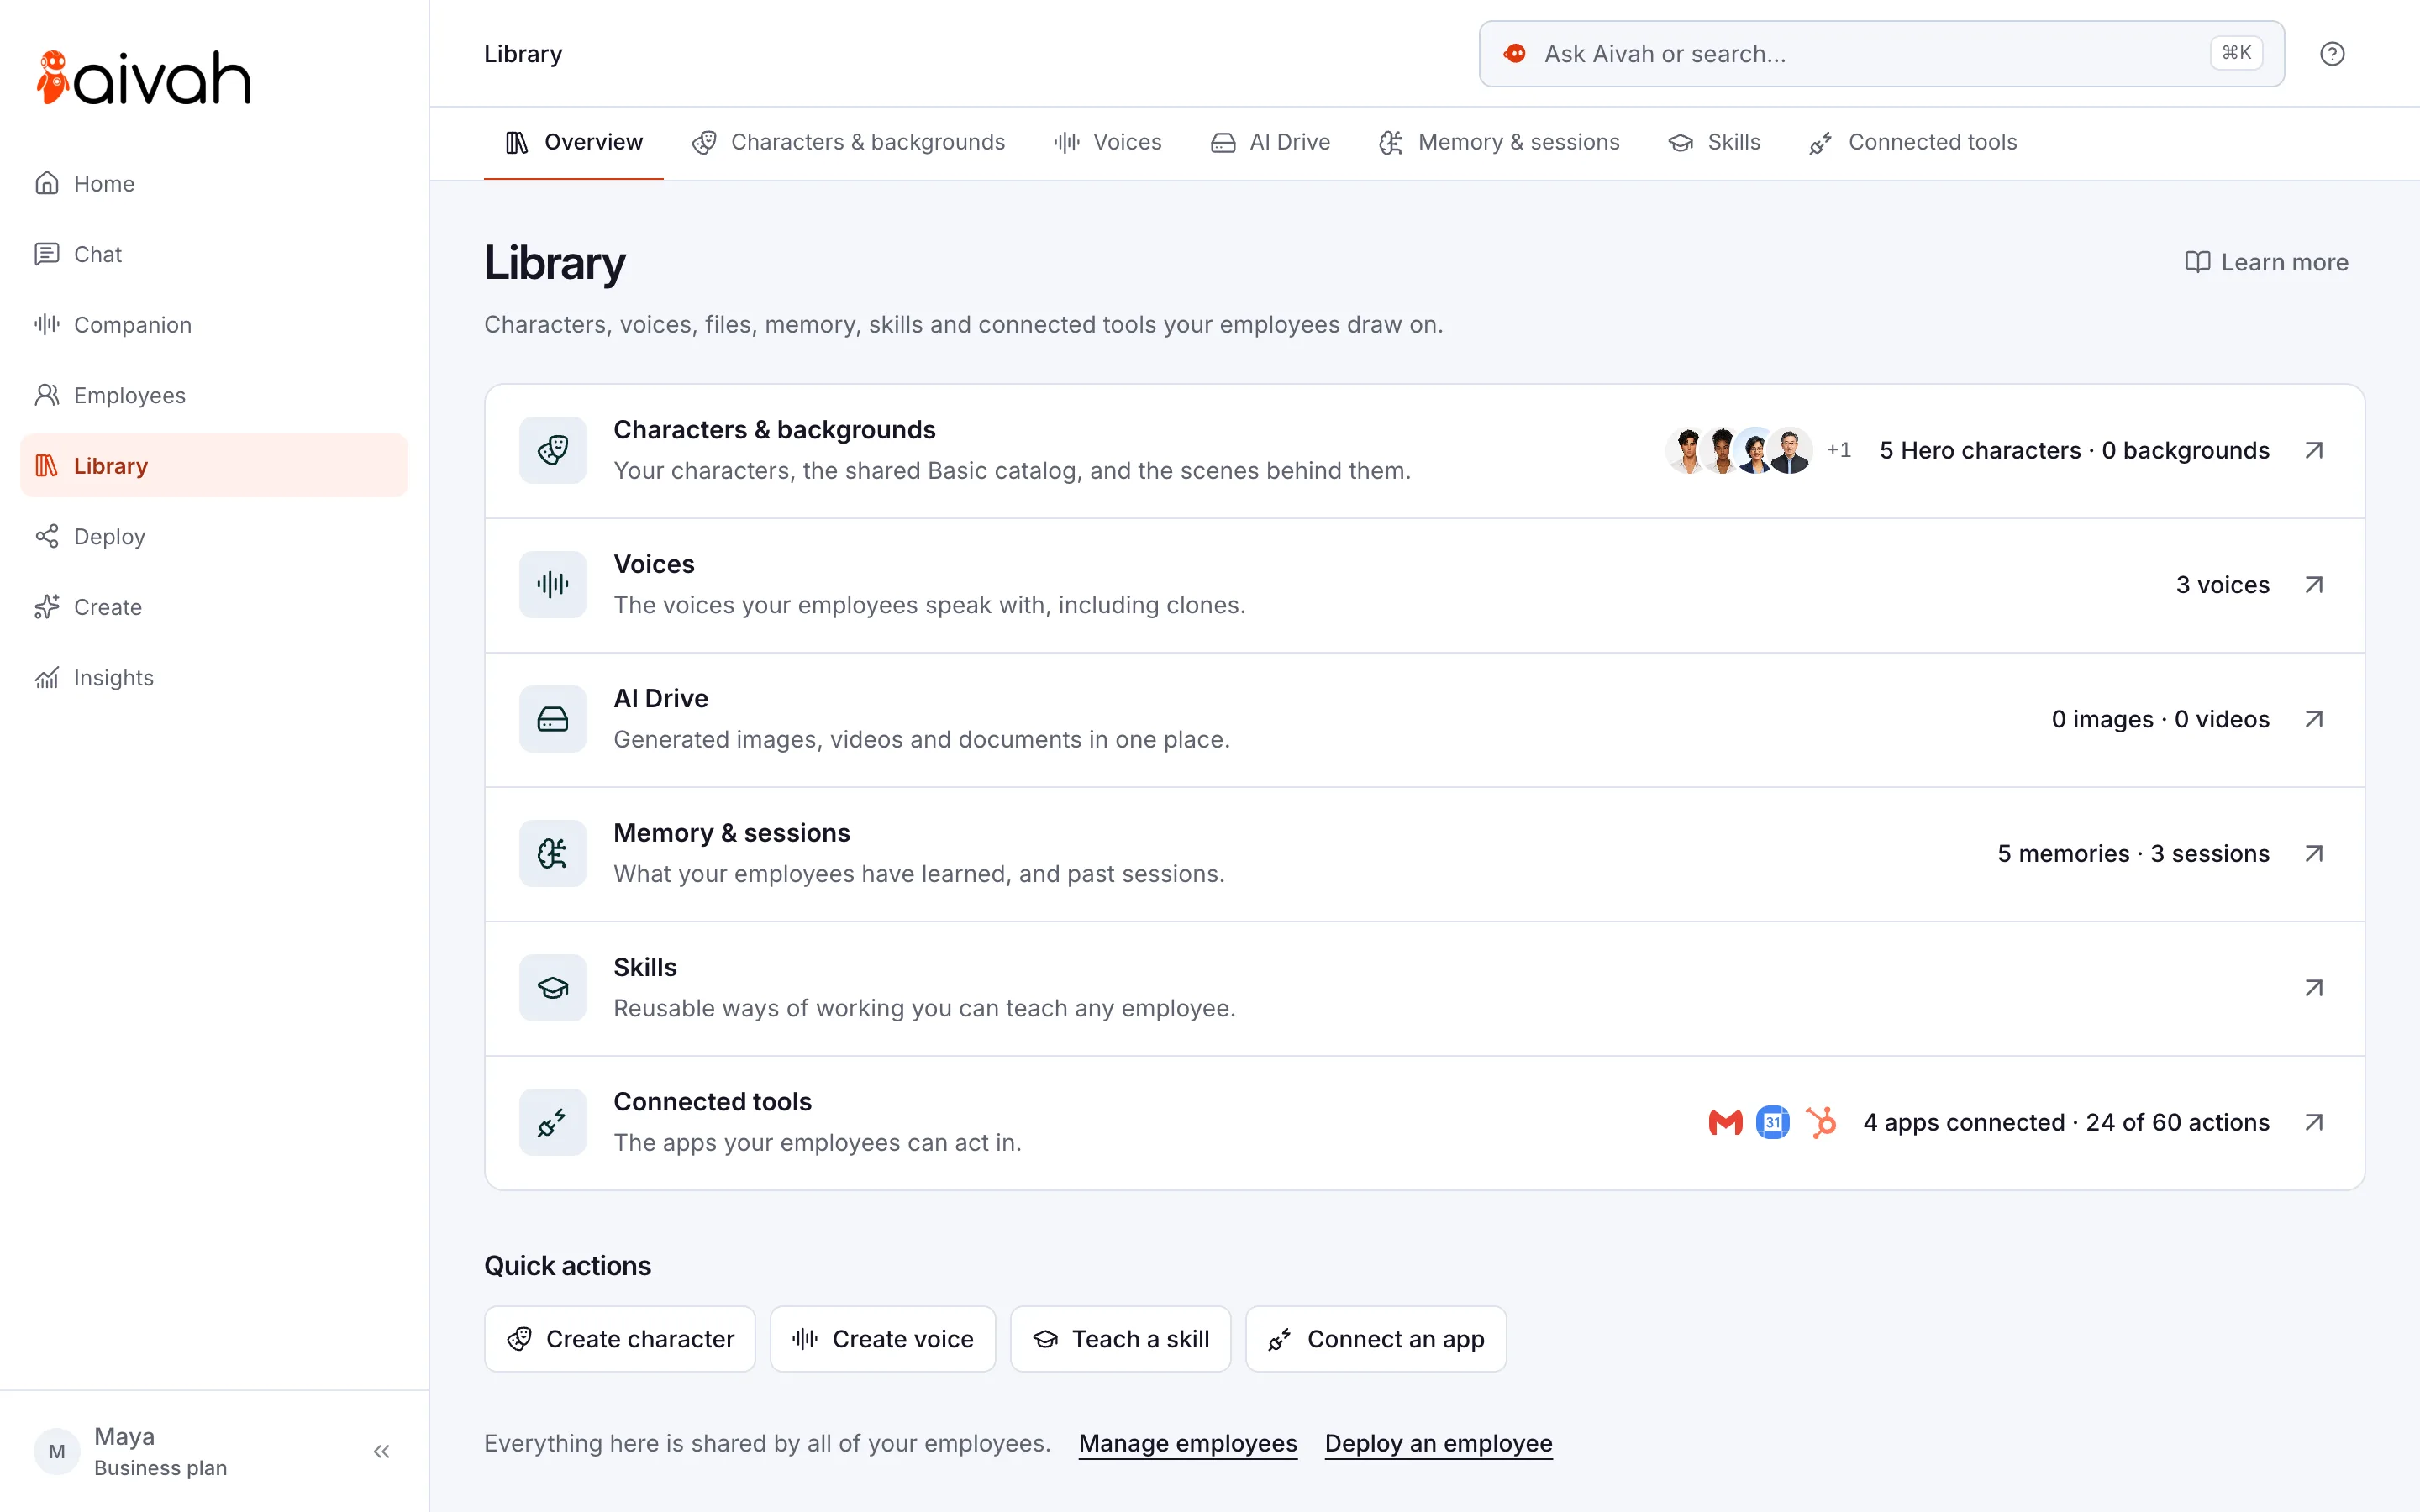
Task: Open Chat in sidebar
Action: pyautogui.click(x=214, y=254)
